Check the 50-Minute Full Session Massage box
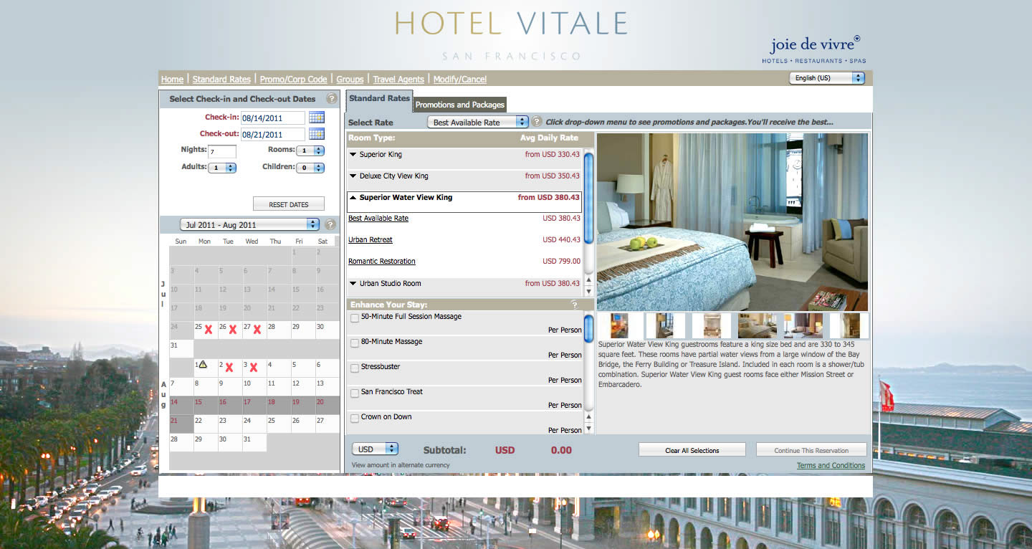The height and width of the screenshot is (549, 1032). pos(355,318)
